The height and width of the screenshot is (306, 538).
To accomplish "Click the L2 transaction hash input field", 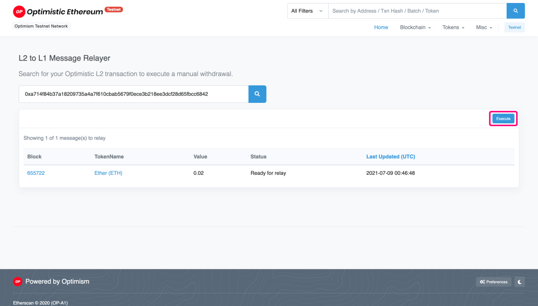I will [134, 94].
